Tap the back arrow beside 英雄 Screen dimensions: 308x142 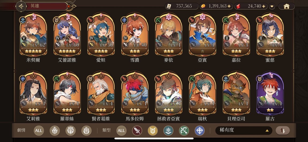pos(21,6)
